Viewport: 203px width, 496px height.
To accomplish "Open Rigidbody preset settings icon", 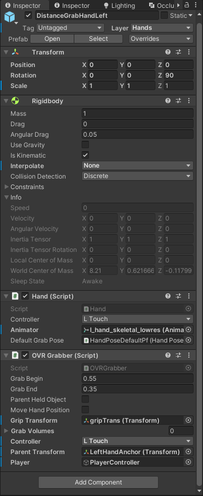I will tap(178, 101).
